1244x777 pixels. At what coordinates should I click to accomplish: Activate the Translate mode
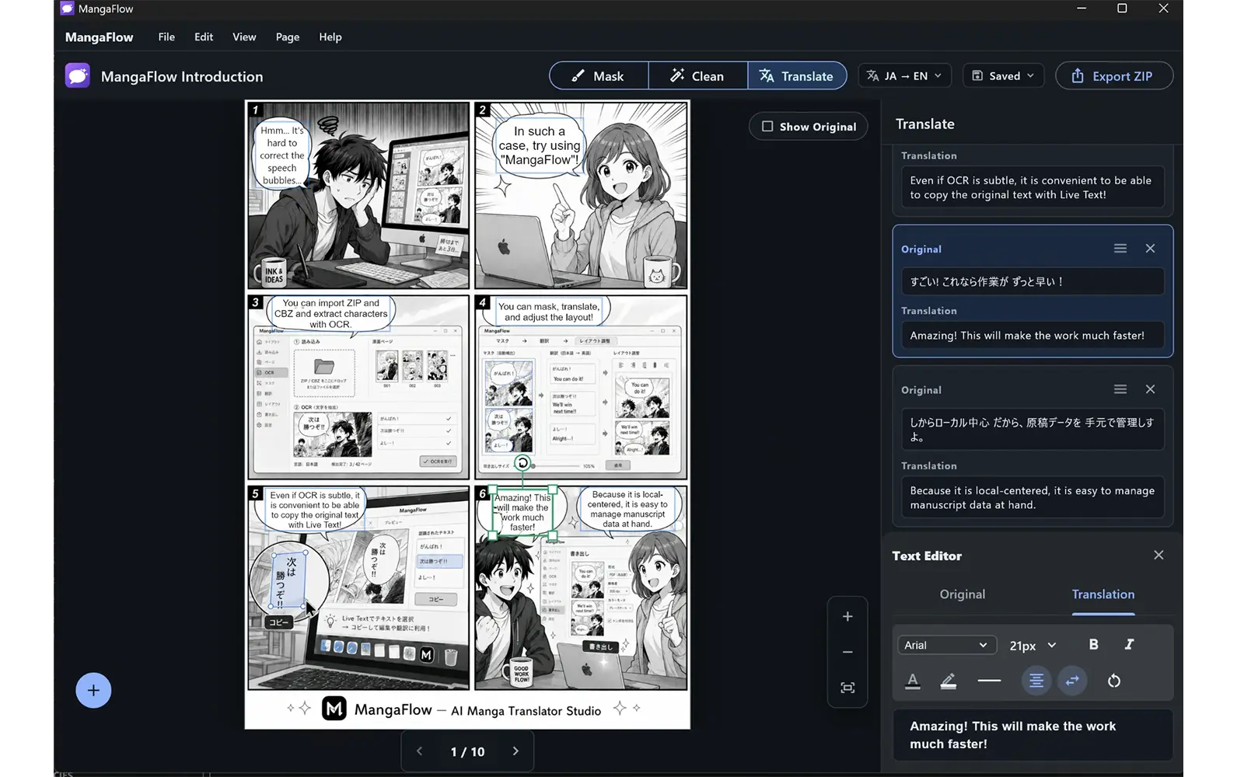pyautogui.click(x=797, y=76)
